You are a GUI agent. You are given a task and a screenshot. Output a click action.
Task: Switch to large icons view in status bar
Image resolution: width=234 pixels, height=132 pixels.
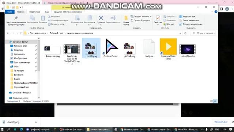click(x=215, y=101)
